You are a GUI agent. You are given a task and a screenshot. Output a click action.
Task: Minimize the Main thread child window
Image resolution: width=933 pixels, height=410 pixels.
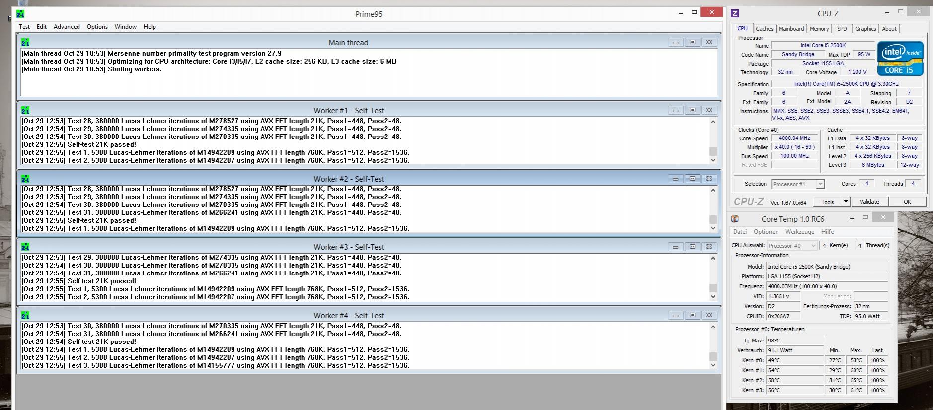click(675, 42)
